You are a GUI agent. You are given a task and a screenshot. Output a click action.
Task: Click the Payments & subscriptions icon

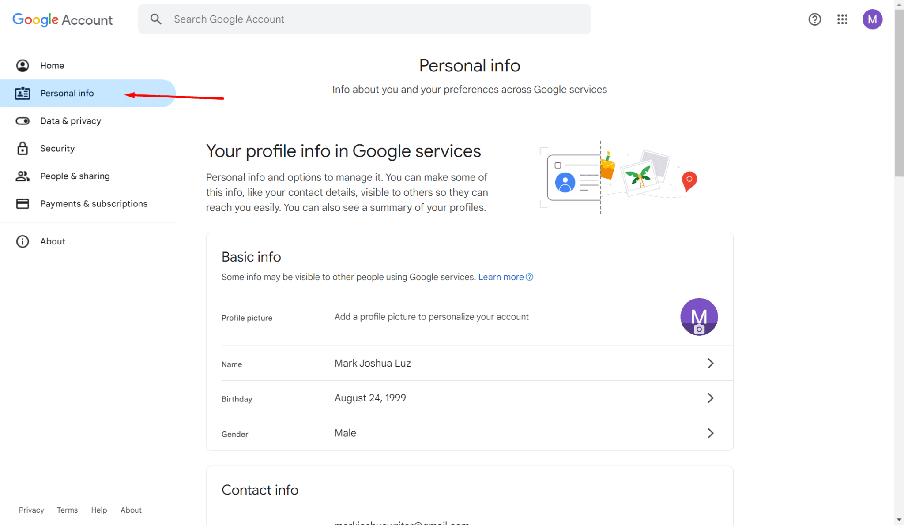coord(22,203)
